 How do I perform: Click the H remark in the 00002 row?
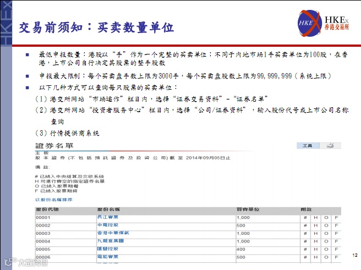pyautogui.click(x=316, y=225)
